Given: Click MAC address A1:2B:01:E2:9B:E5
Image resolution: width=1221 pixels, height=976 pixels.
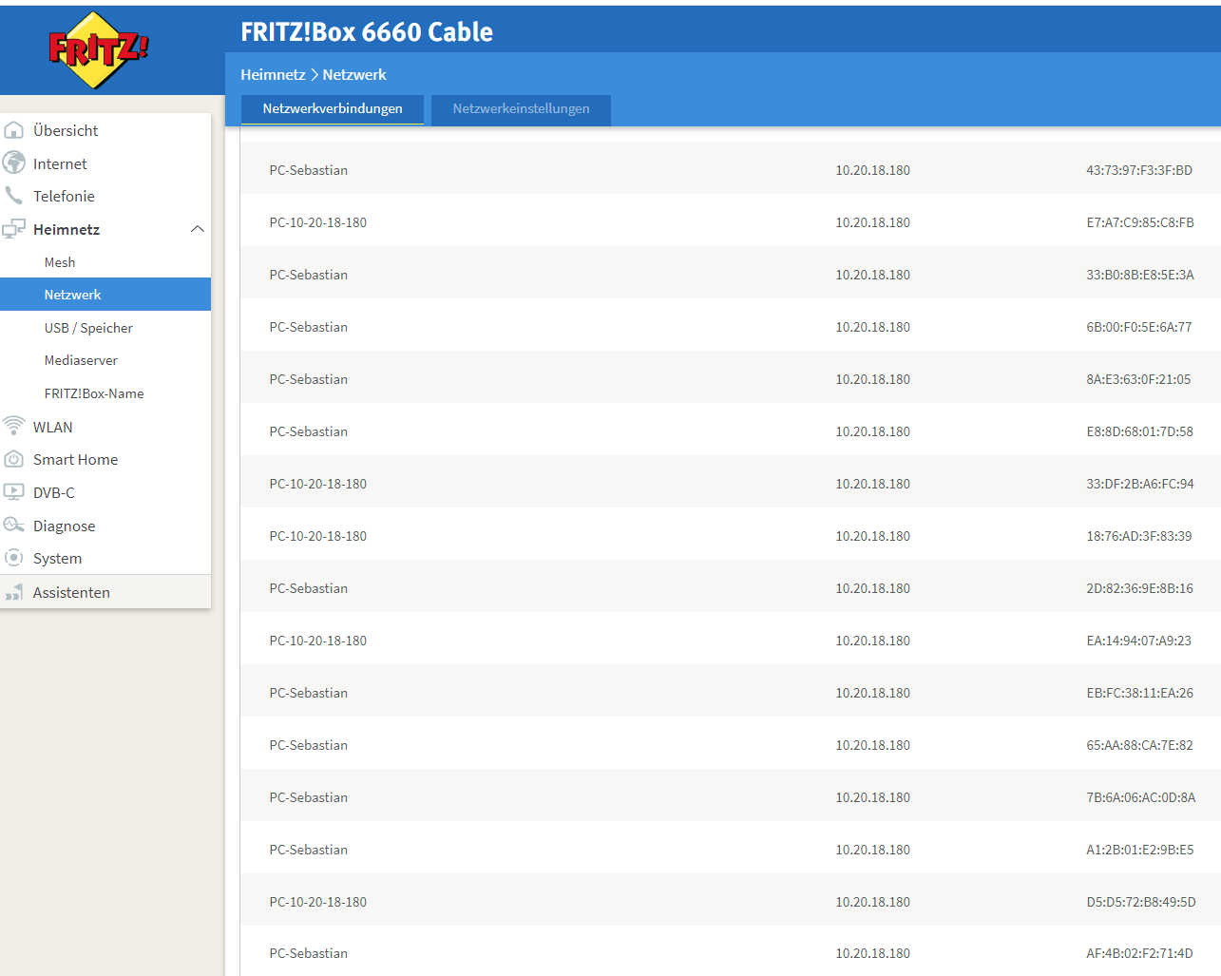Looking at the screenshot, I should click(1140, 850).
